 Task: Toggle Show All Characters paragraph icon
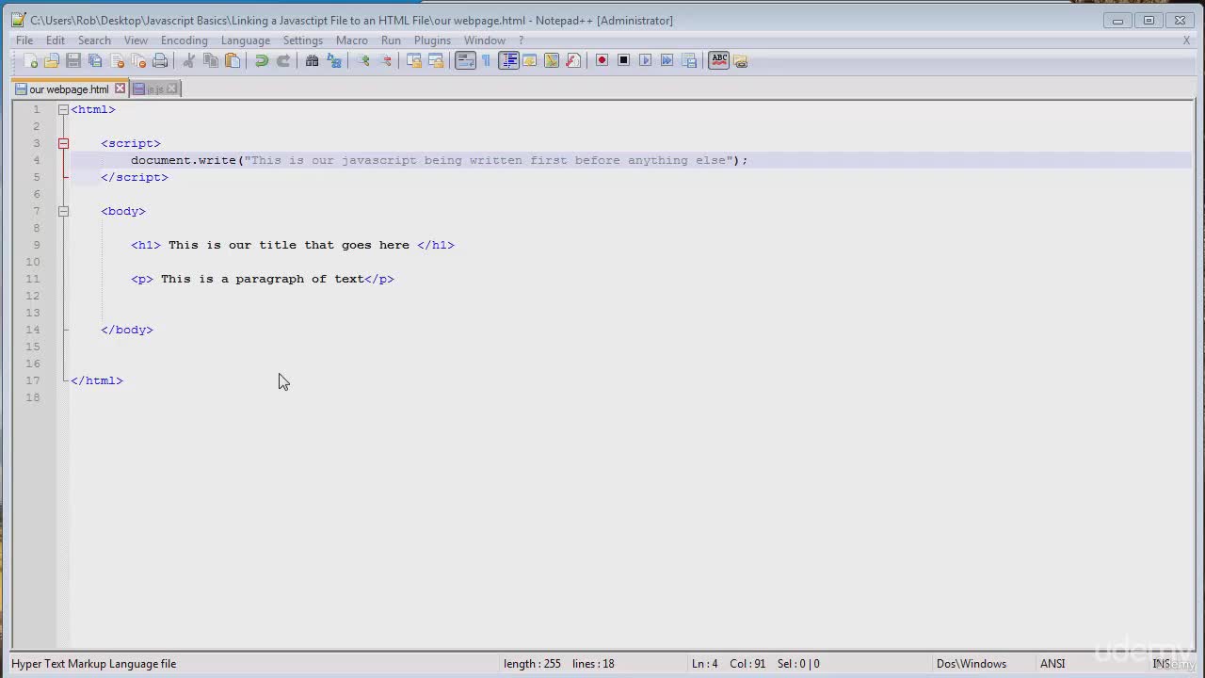pyautogui.click(x=486, y=60)
